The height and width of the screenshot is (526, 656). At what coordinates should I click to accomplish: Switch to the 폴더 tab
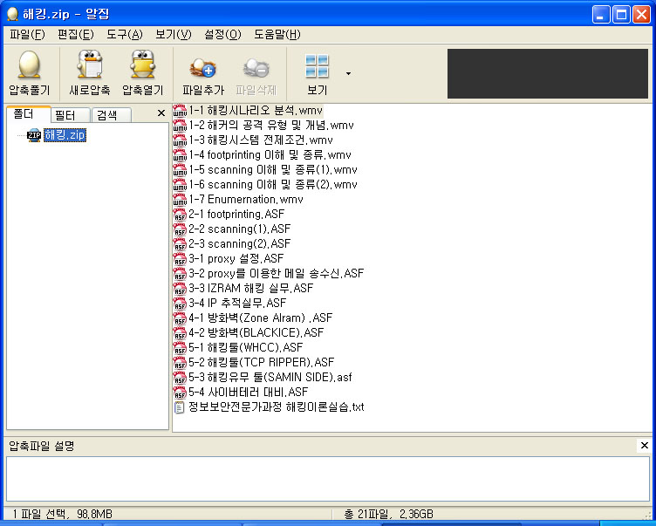(29, 113)
